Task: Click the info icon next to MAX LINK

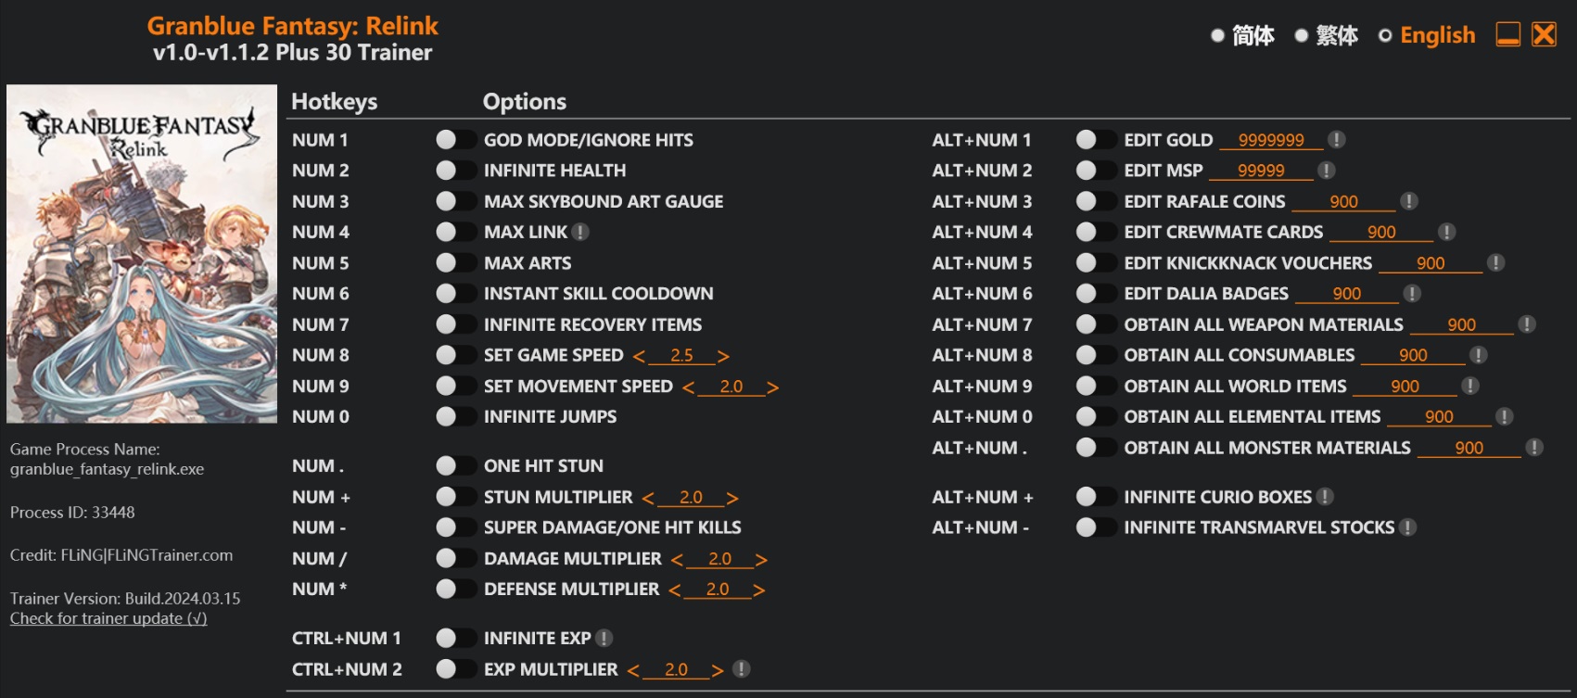Action: pos(580,232)
